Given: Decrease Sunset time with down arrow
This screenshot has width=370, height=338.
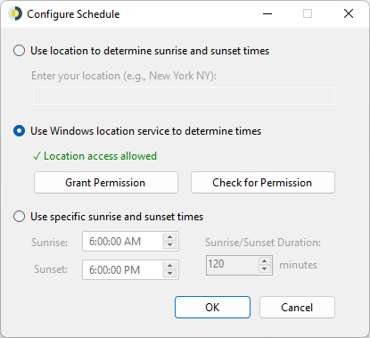Looking at the screenshot, I should pyautogui.click(x=169, y=274).
